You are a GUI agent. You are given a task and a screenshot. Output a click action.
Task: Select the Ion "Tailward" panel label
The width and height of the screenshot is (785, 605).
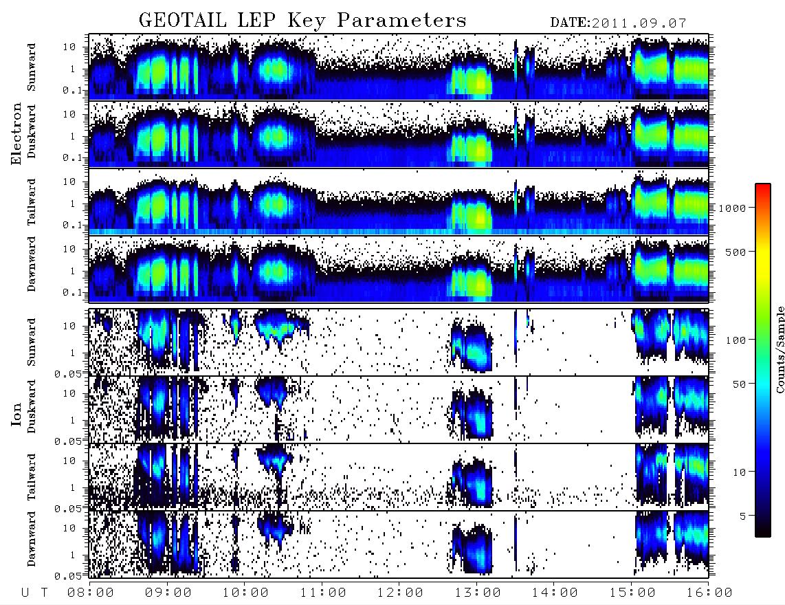coord(32,476)
